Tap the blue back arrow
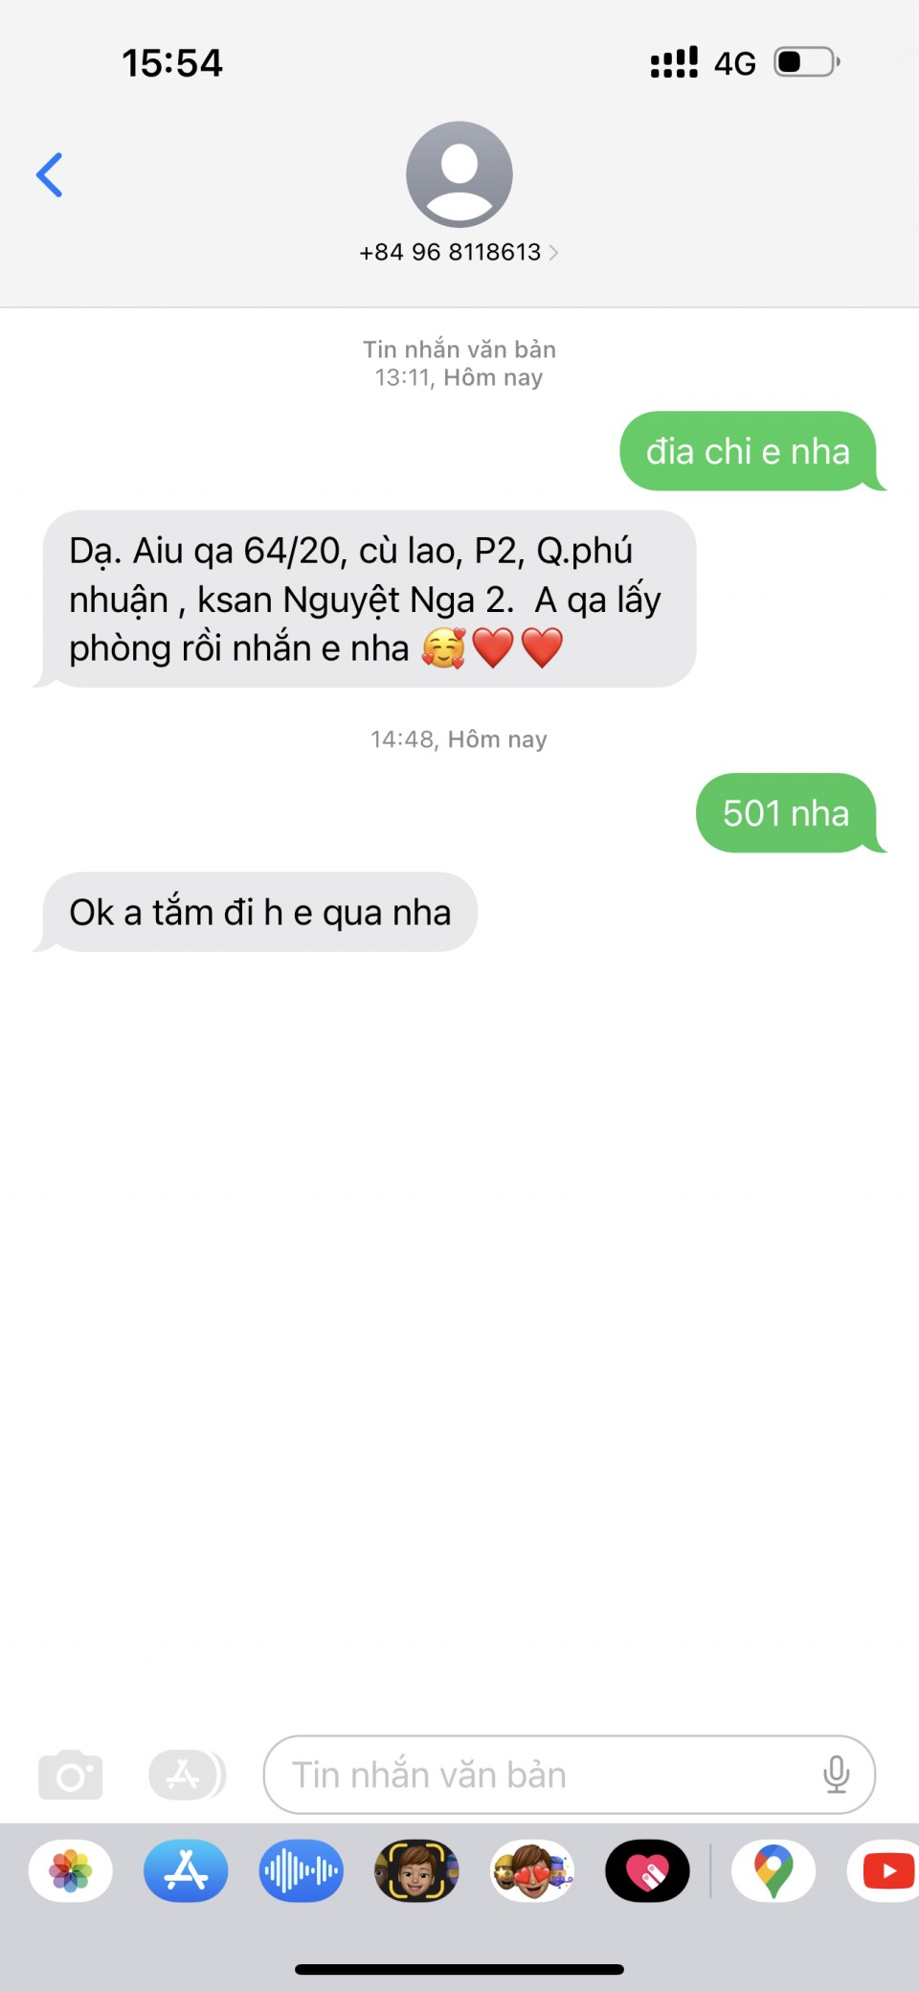 point(50,175)
